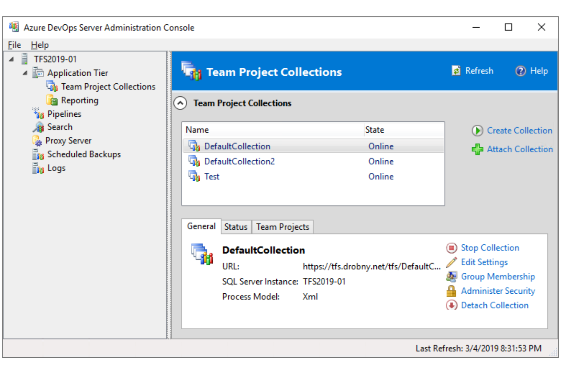Select the Reporting tree item
The width and height of the screenshot is (561, 374).
coord(80,100)
